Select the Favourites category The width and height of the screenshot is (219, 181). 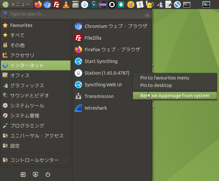(21, 25)
